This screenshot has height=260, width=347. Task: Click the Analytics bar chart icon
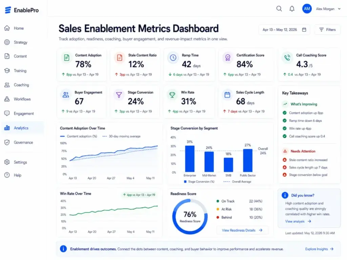7,128
